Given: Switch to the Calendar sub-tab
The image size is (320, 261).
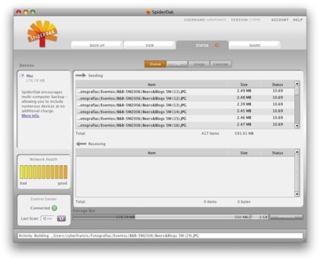Looking at the screenshot, I should click(x=220, y=64).
